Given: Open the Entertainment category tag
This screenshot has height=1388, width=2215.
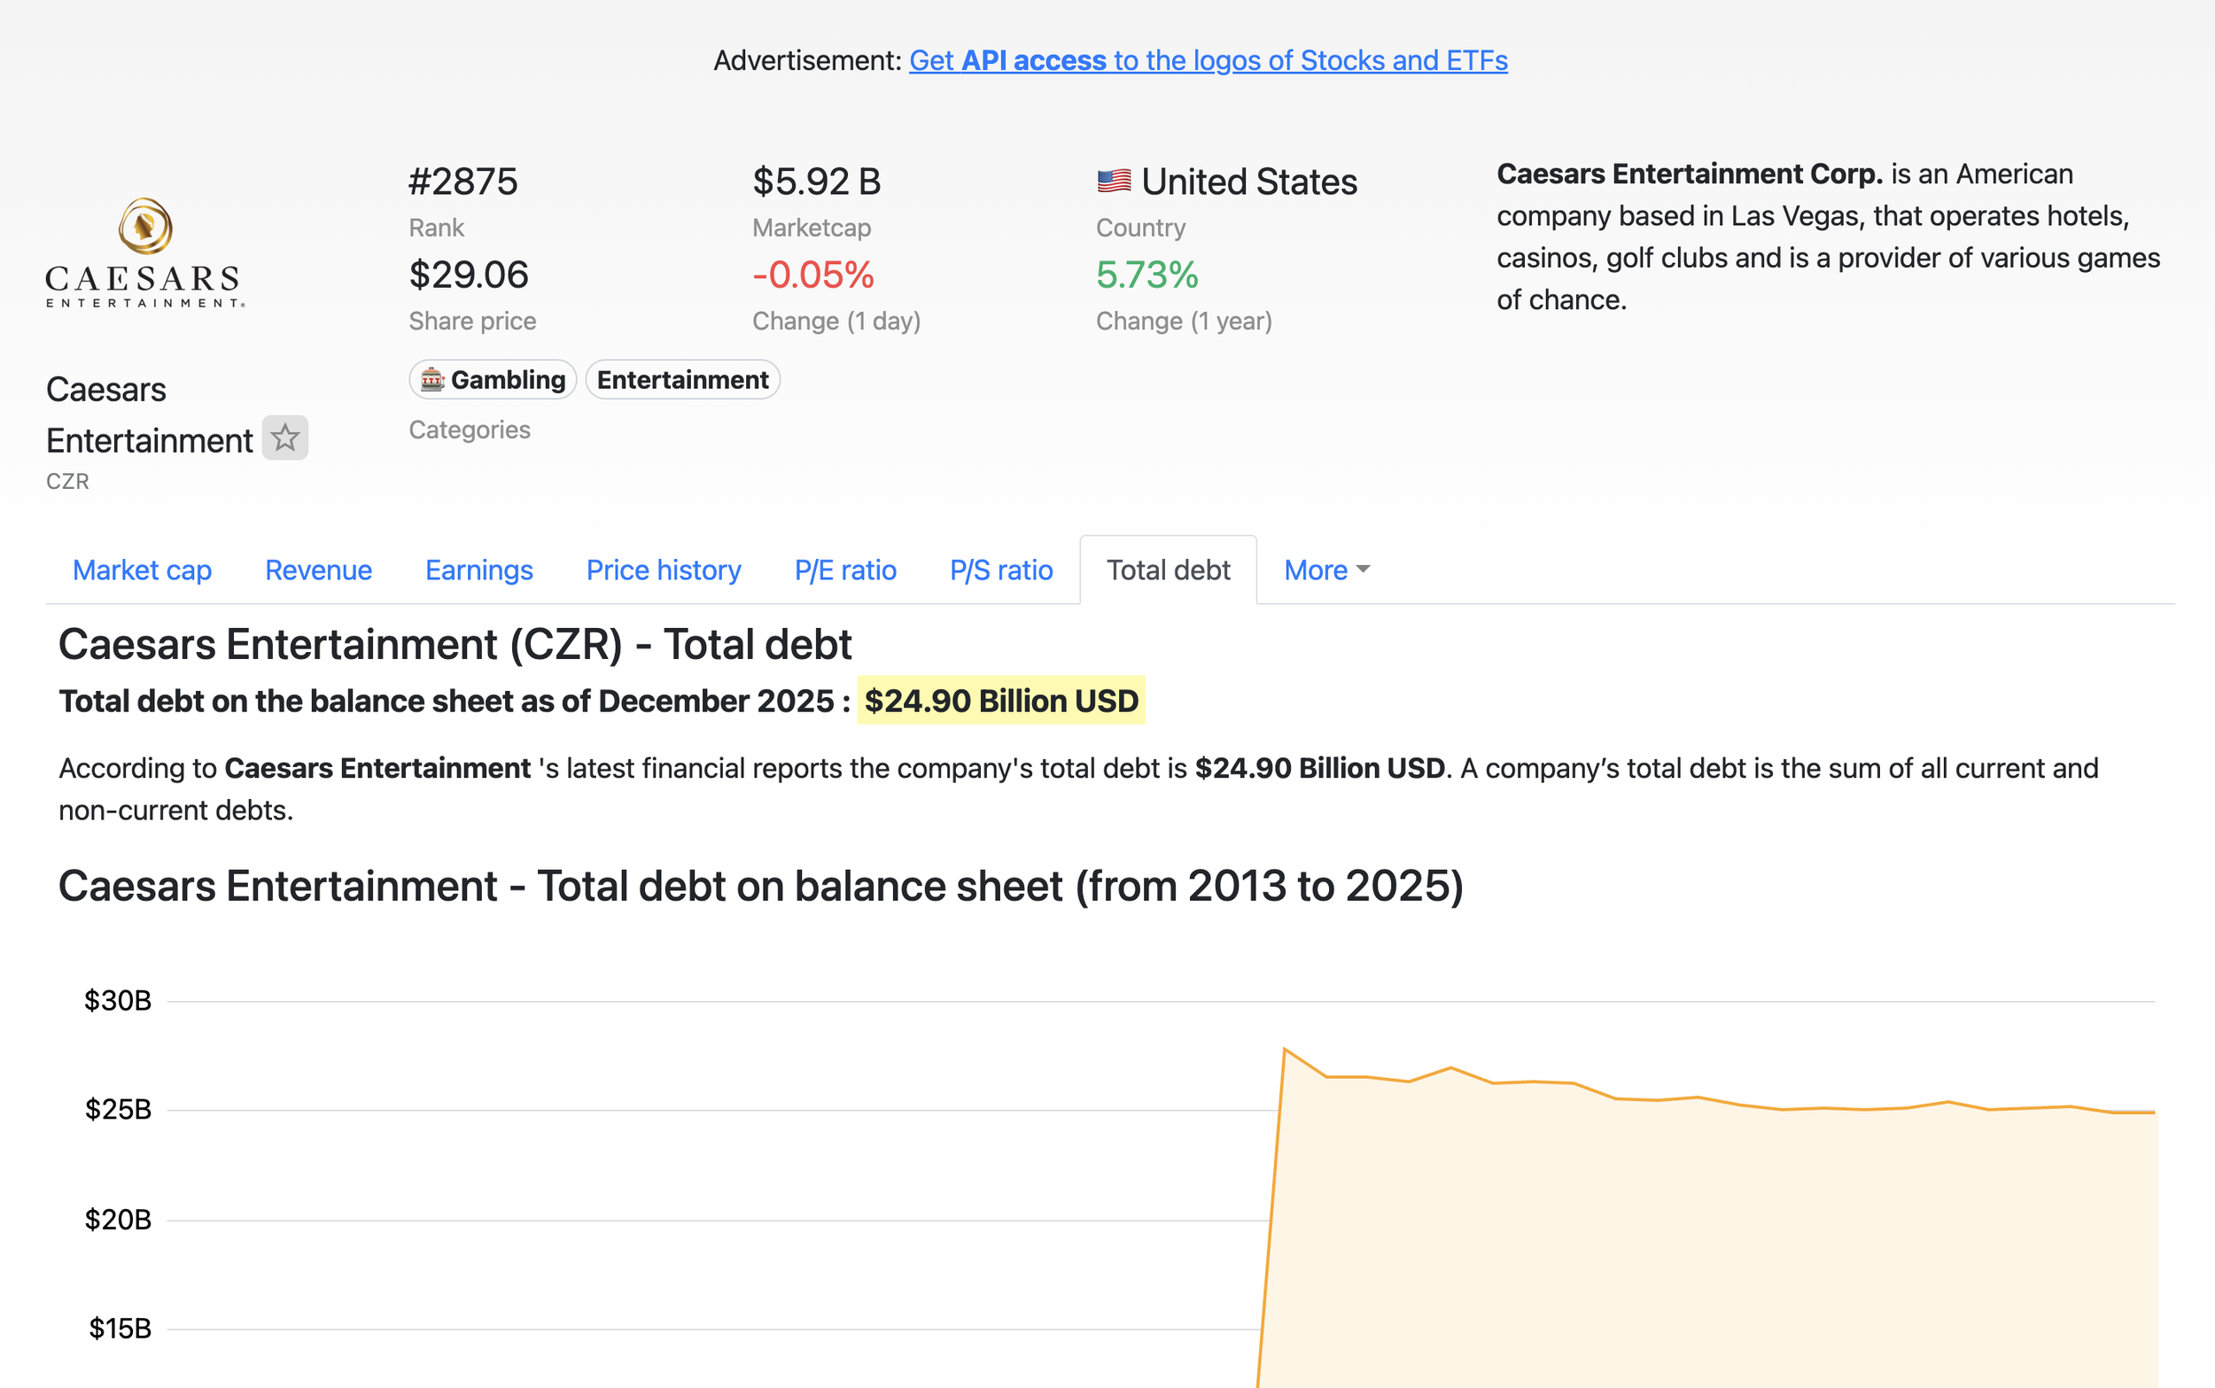Looking at the screenshot, I should point(683,379).
